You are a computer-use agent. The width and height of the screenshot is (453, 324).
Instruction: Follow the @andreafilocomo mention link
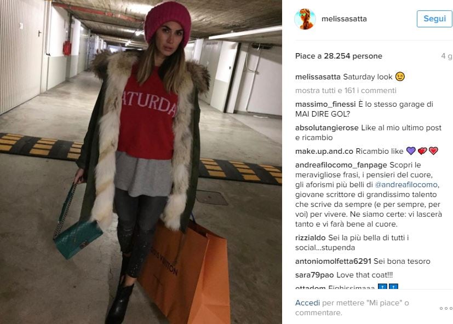(x=406, y=184)
